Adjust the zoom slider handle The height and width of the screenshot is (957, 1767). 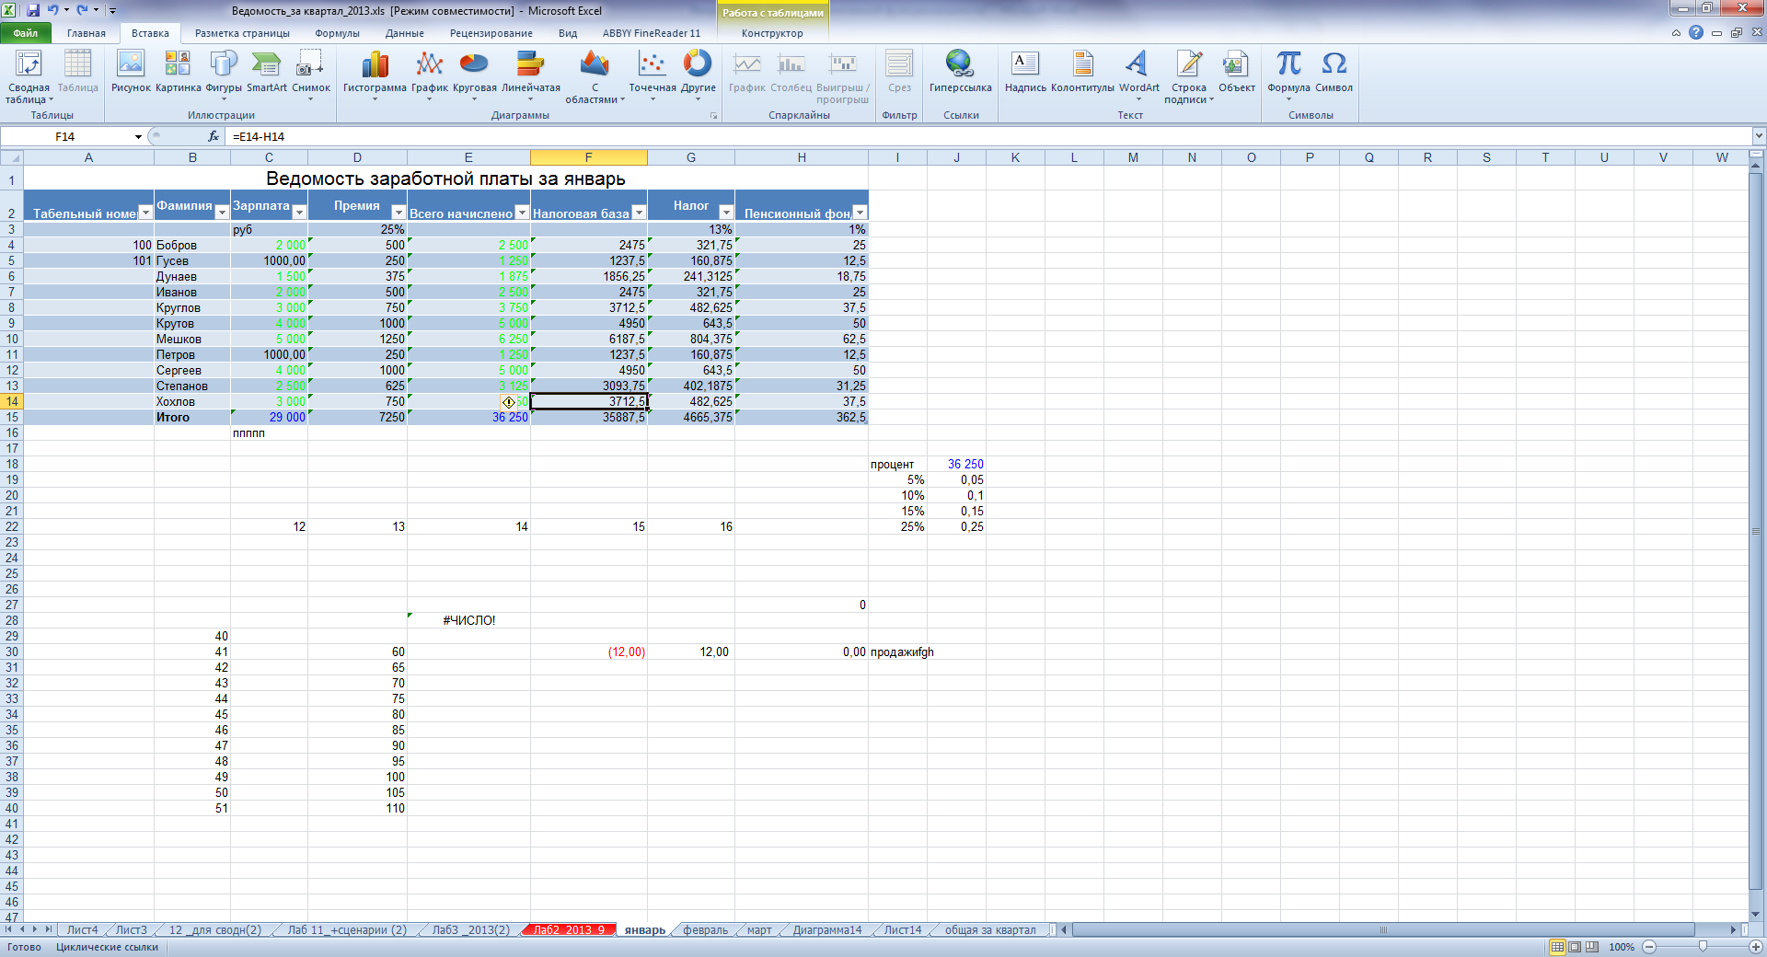click(1703, 947)
